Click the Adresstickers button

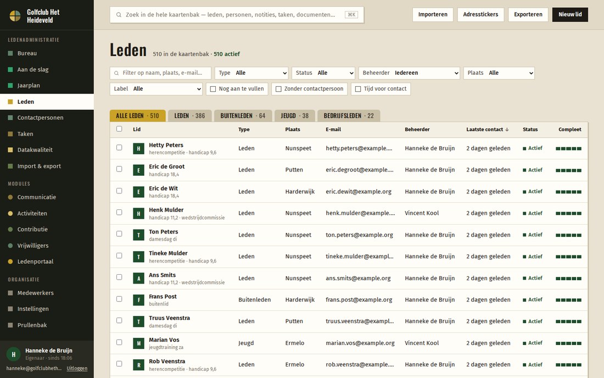(481, 15)
